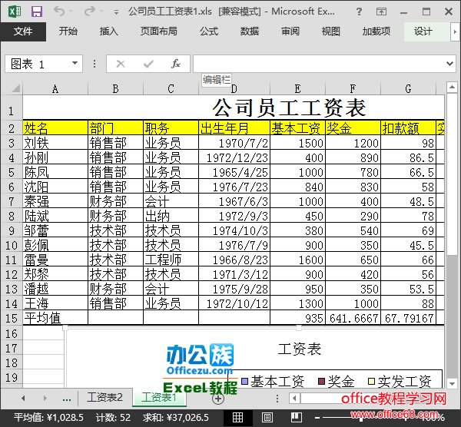Click the Redo arrow icon
461x427 pixels.
tap(88, 12)
